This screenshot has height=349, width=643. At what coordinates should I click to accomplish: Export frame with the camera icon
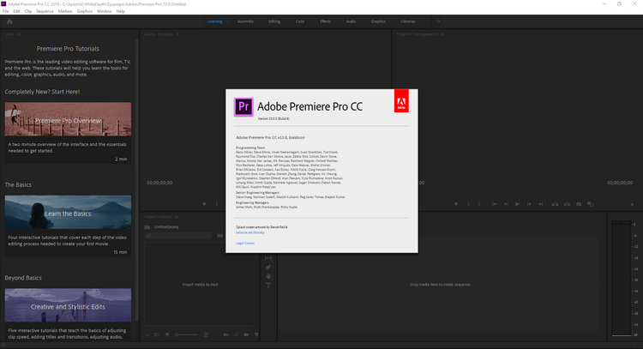[579, 204]
